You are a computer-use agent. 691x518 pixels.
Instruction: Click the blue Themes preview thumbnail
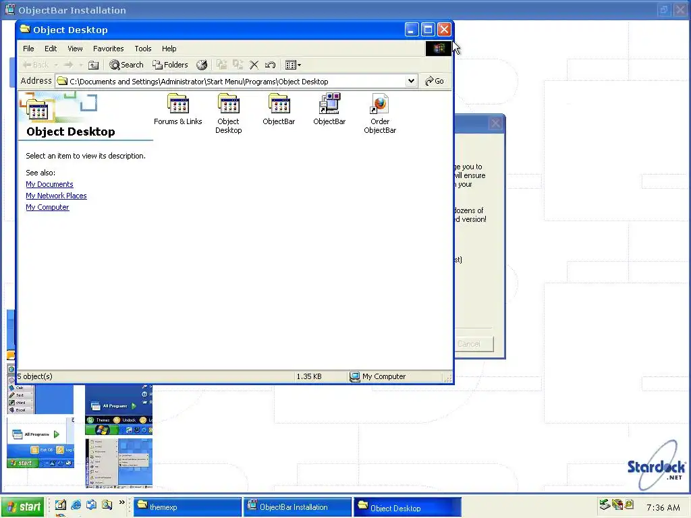tap(119, 409)
